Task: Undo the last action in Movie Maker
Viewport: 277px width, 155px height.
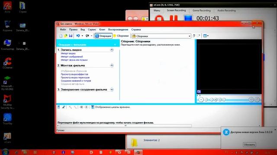Action: tap(78, 36)
